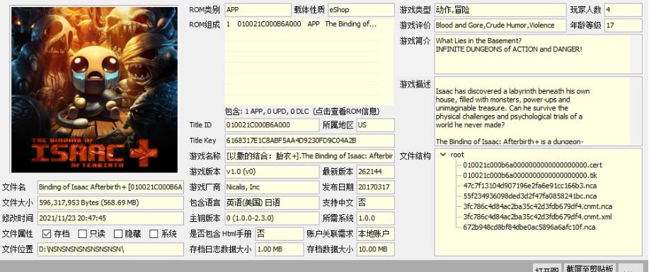Click the 支持中文 field showing 否
This screenshot has width=649, height=272.
(375, 203)
